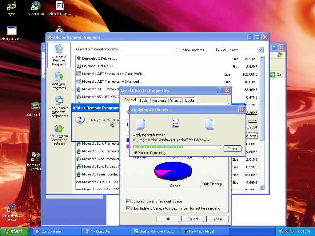Switch to the General tab
Screen dimensions: 315x236
130,100
